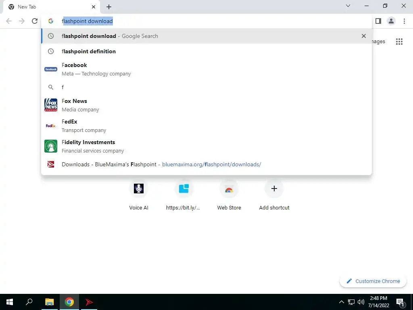The image size is (413, 310).
Task: Open the bluemaxima.org flashpoint downloads link
Action: [x=206, y=165]
